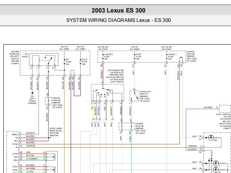231x173 pixels.
Task: Click the 'VCP2' terminal label
Action: [x=15, y=167]
